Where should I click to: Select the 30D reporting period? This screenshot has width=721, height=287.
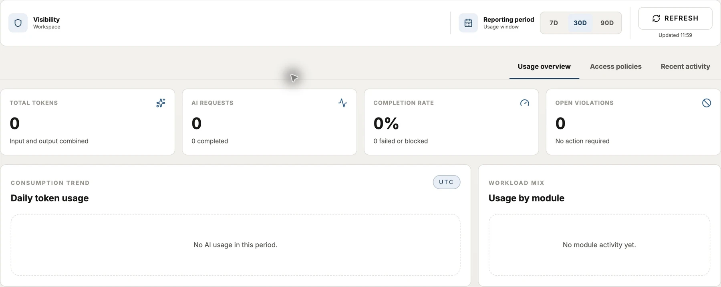[580, 23]
